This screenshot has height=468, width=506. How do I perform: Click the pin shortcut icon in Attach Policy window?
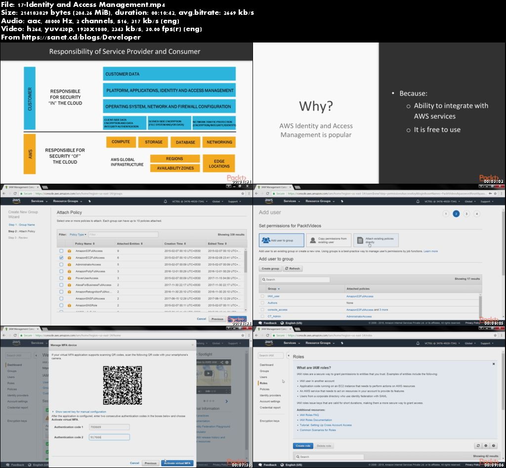[89, 201]
